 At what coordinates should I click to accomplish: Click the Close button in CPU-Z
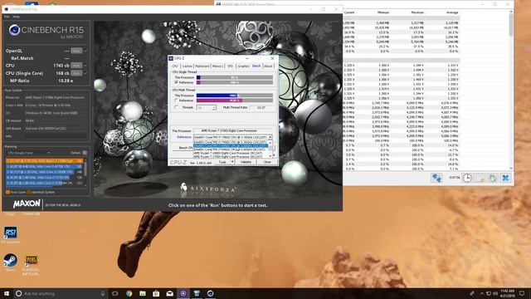point(267,162)
